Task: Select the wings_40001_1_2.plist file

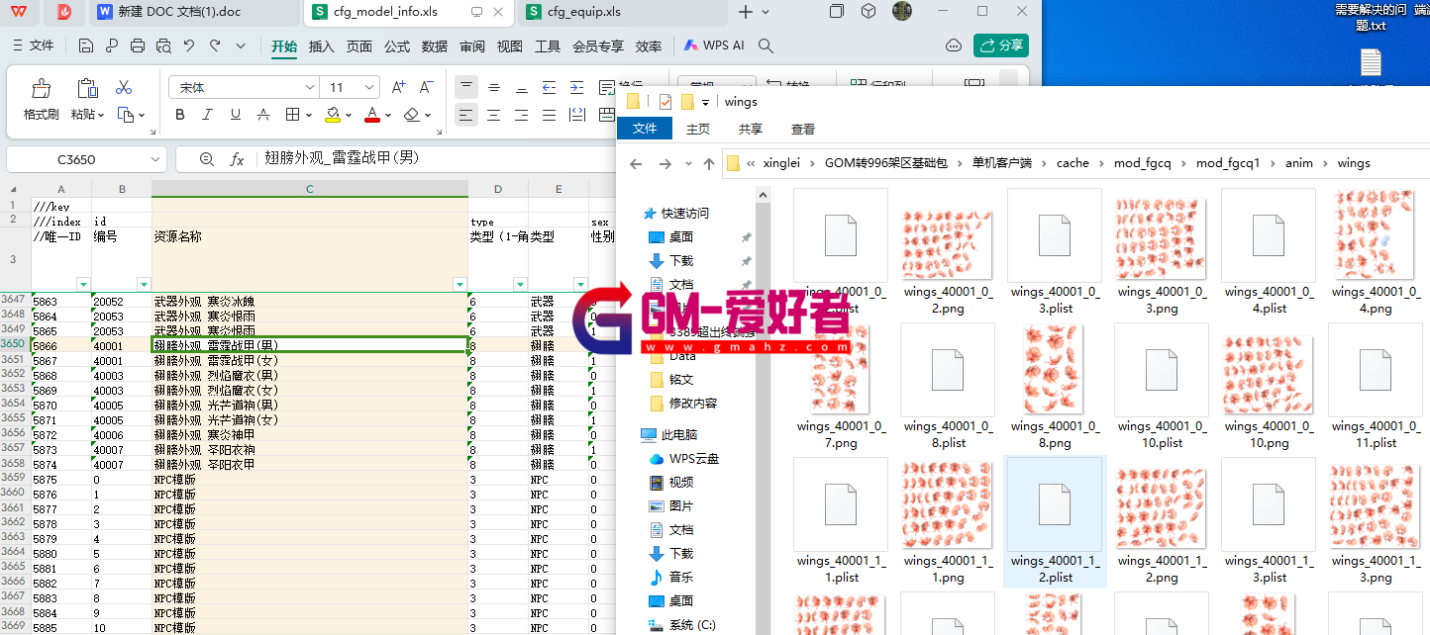Action: pos(1055,522)
